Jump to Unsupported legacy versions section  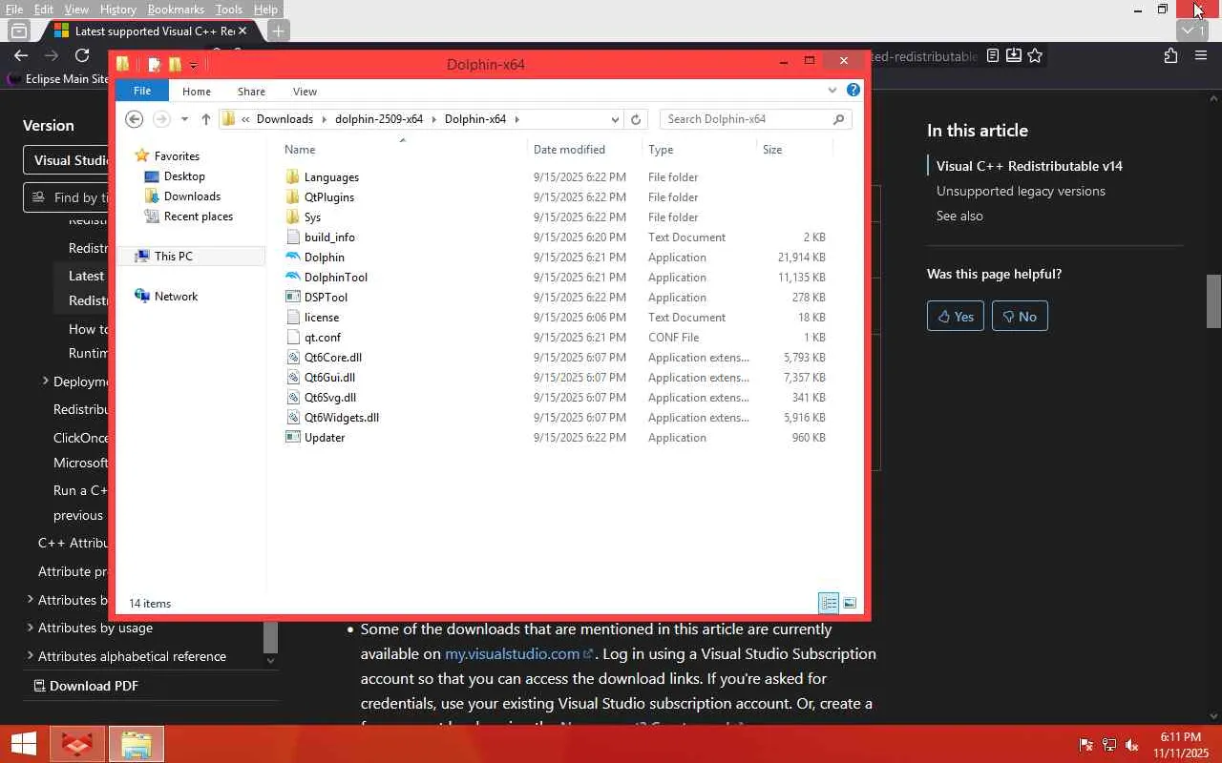pyautogui.click(x=1021, y=191)
